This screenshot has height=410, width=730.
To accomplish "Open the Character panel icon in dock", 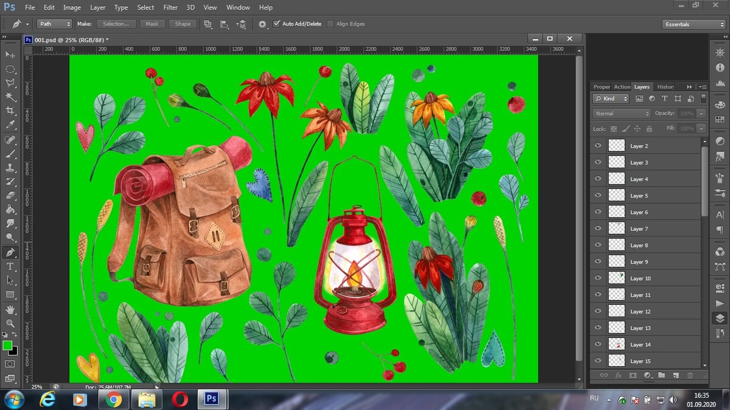I will [x=720, y=214].
